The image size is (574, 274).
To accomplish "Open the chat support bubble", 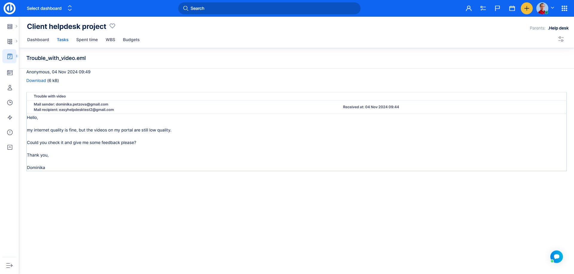I will pos(556,256).
